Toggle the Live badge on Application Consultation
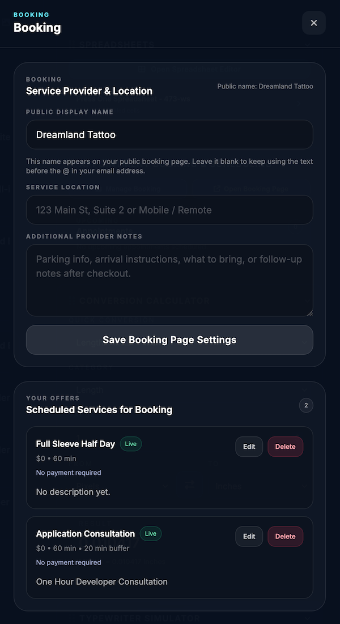Image resolution: width=340 pixels, height=624 pixels. point(150,533)
